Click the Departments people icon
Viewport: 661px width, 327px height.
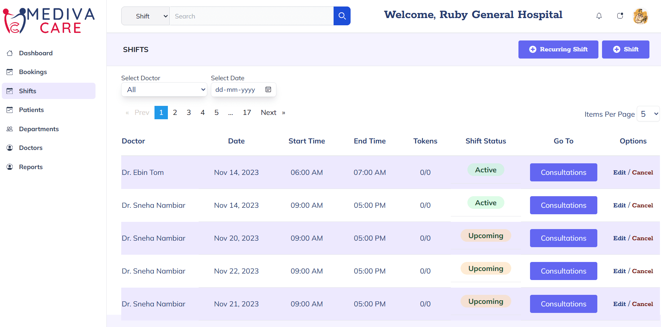pos(10,129)
